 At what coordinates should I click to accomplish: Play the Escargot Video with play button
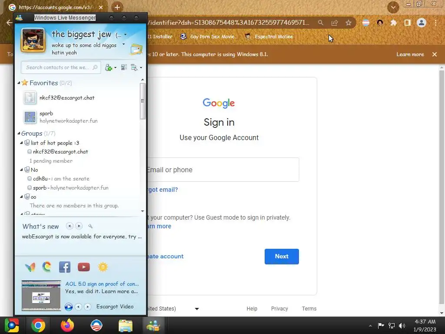pos(69,307)
